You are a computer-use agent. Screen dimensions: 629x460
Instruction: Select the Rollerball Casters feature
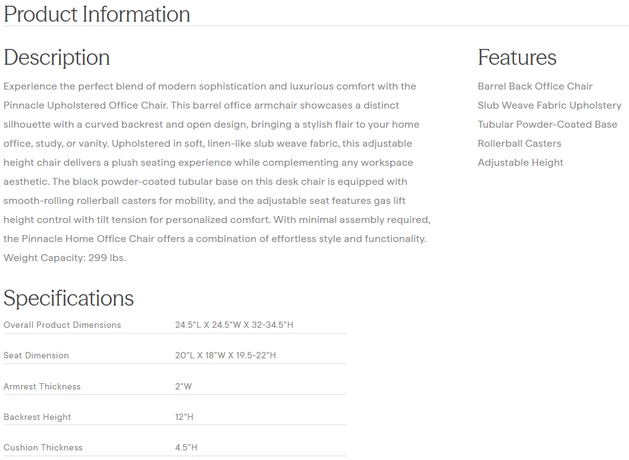(519, 144)
